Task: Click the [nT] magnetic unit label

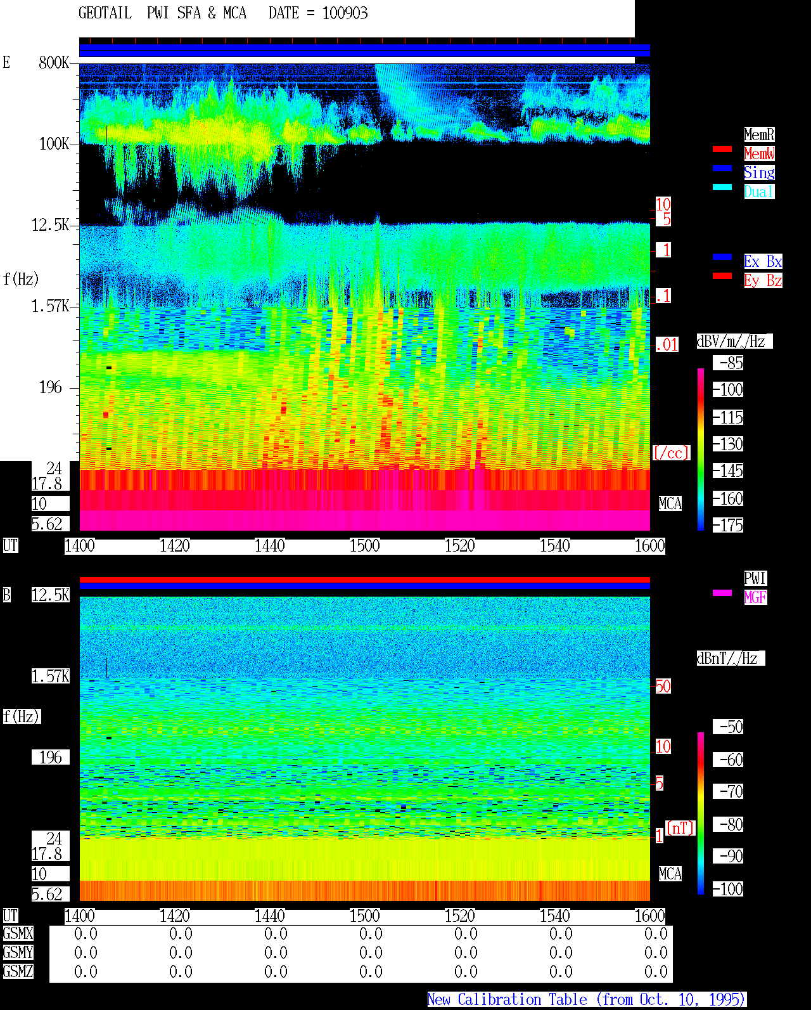Action: click(x=680, y=828)
